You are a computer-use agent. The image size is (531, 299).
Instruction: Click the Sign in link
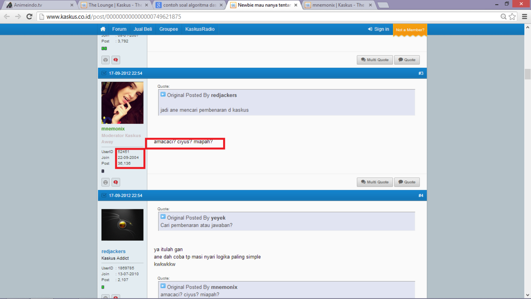pos(382,29)
